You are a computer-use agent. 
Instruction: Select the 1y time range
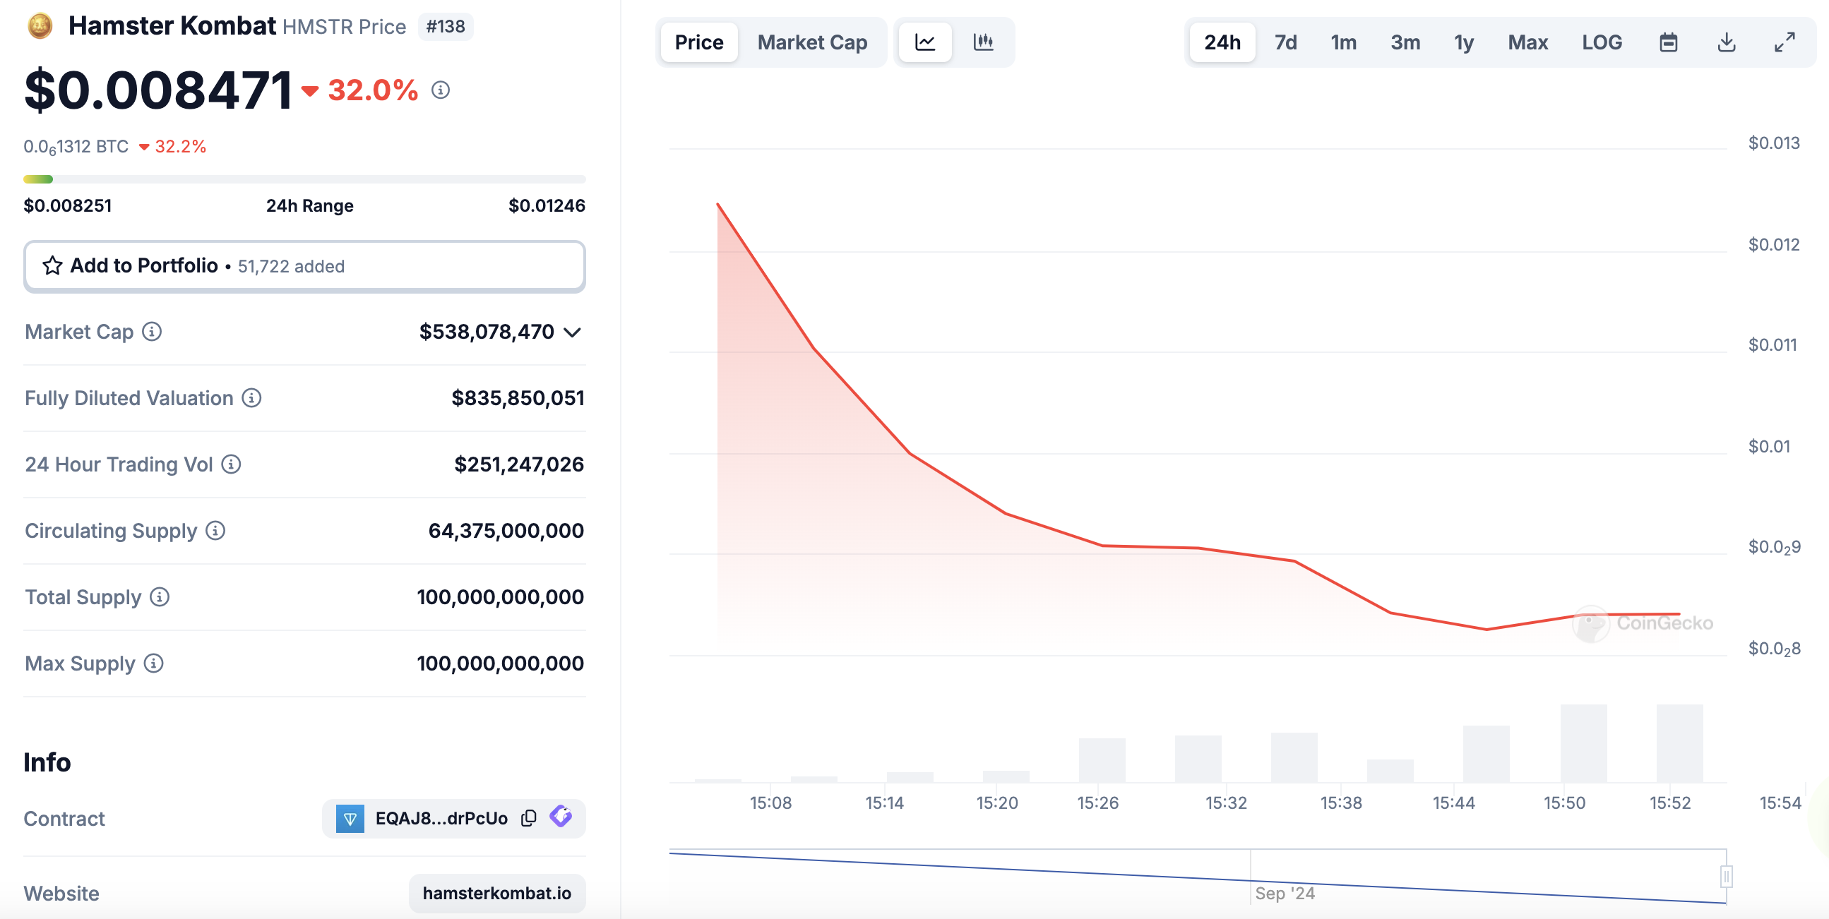(x=1464, y=42)
